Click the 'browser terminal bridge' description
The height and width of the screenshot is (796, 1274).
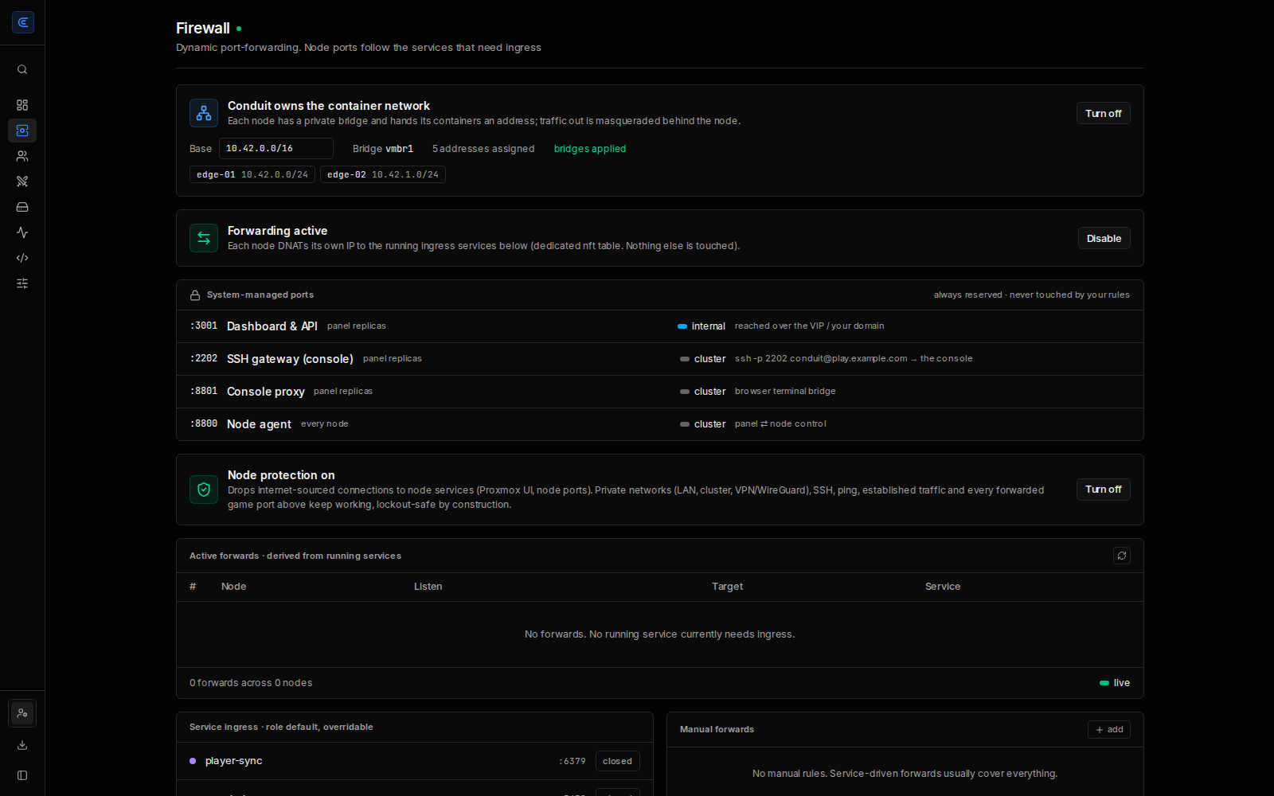pos(785,392)
